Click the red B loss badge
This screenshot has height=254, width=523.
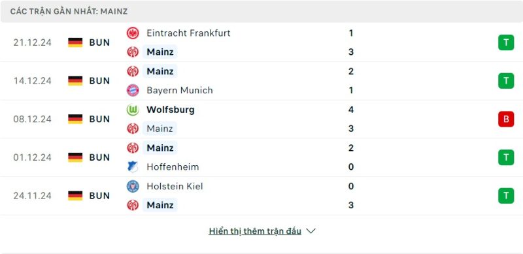[x=506, y=119]
